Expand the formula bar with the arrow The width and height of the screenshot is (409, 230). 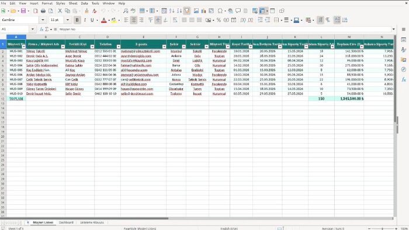[x=394, y=29]
